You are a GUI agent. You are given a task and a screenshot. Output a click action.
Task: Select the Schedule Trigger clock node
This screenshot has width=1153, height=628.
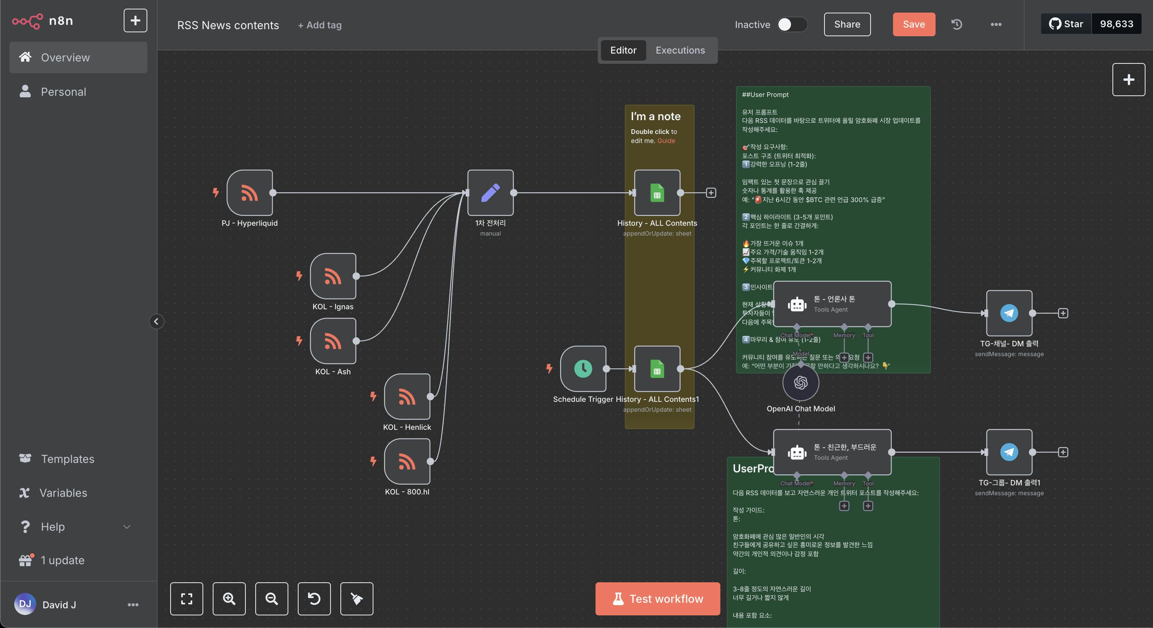(583, 369)
